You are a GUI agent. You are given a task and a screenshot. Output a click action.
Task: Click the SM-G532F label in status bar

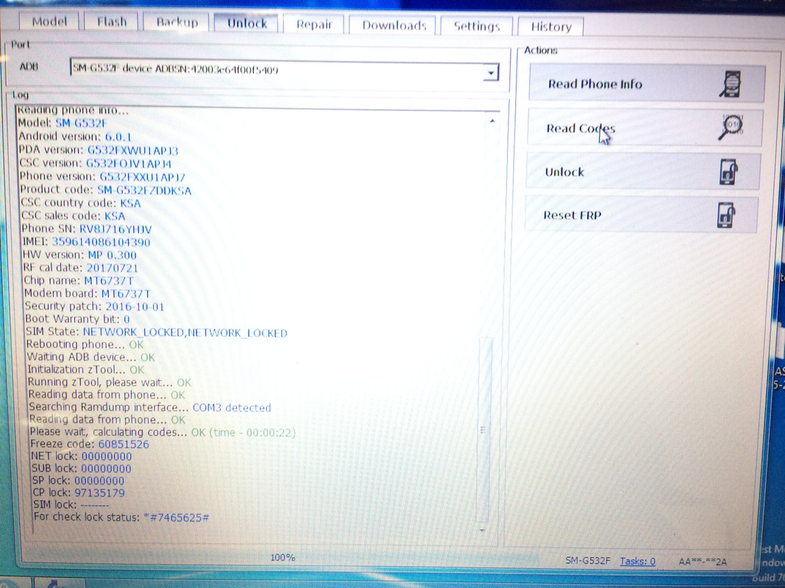pos(588,561)
